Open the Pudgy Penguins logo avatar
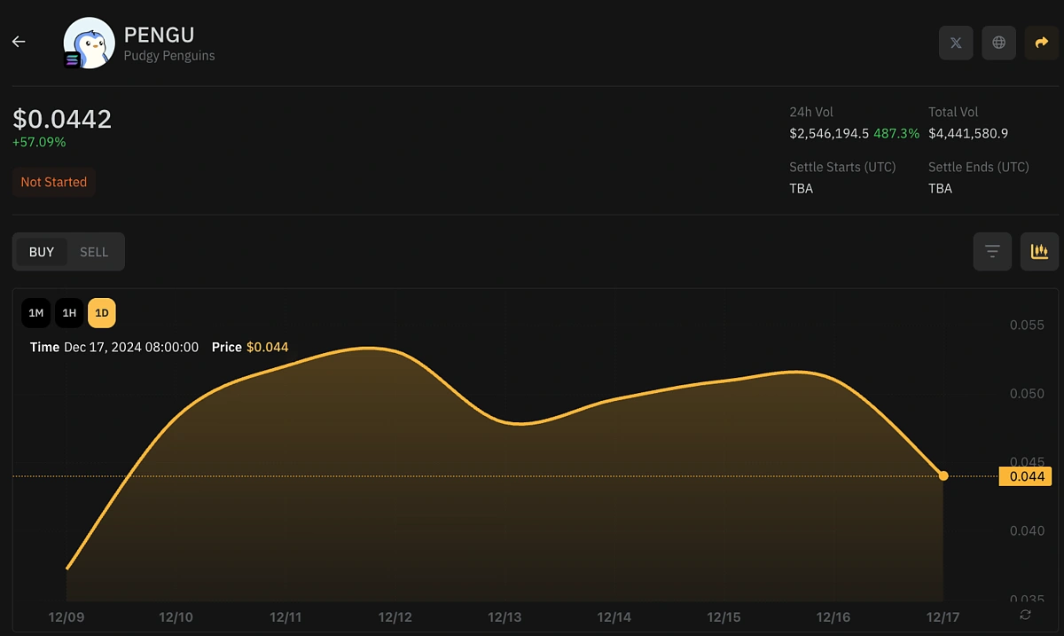Viewport: 1064px width, 636px height. tap(89, 42)
